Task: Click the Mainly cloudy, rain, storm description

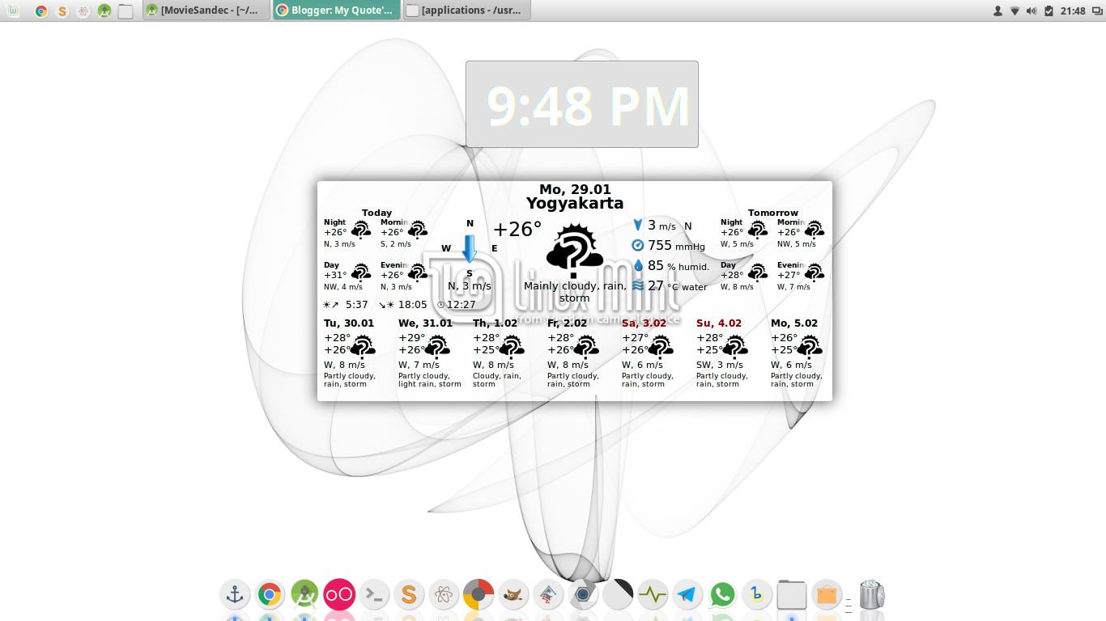Action: click(575, 292)
